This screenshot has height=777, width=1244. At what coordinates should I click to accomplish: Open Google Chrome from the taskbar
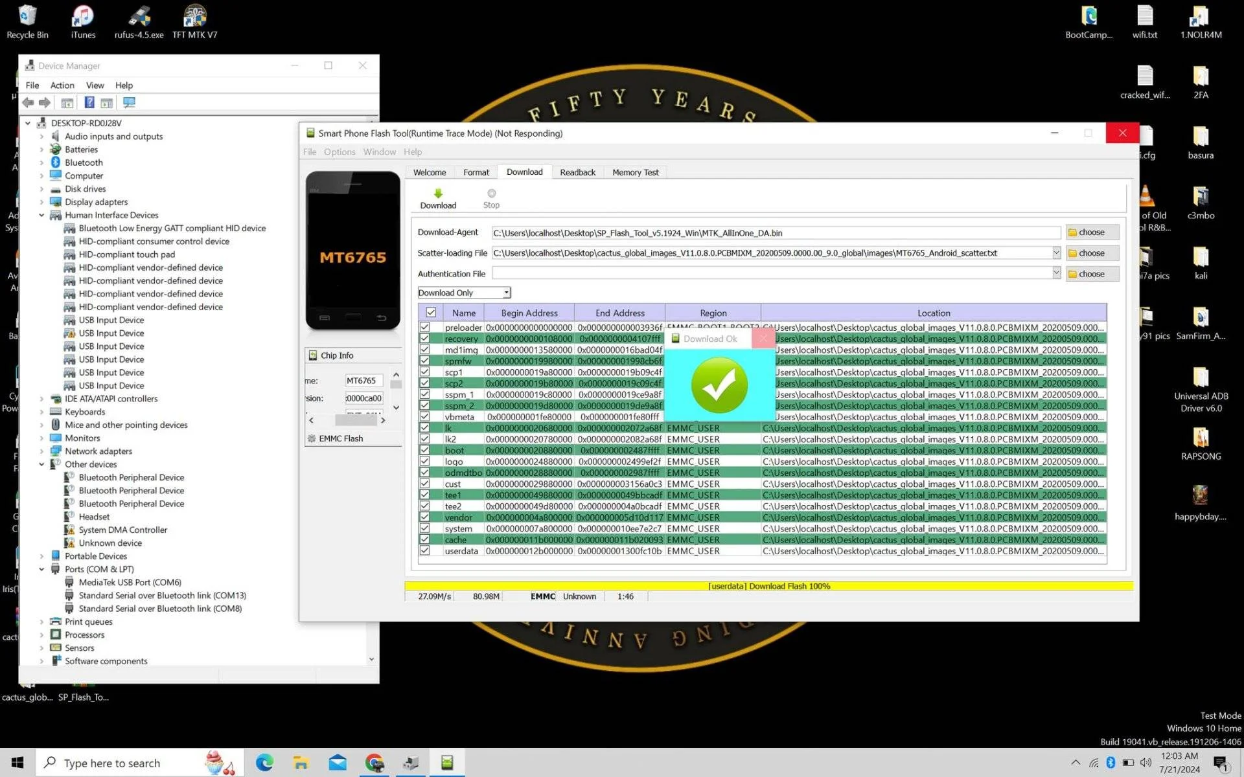[374, 763]
